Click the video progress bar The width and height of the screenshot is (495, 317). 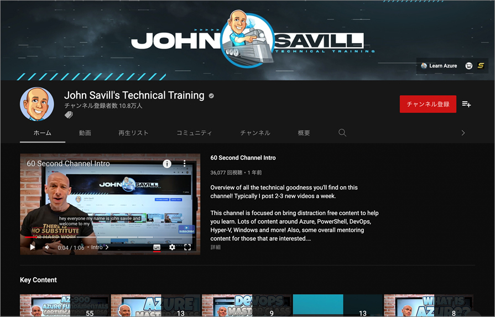[111, 237]
